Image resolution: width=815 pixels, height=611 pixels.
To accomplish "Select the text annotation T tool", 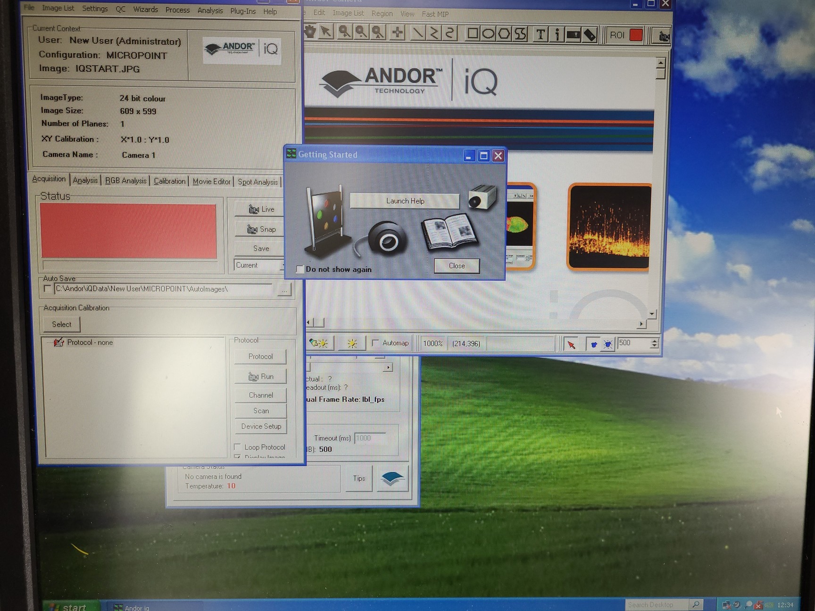I will click(541, 34).
